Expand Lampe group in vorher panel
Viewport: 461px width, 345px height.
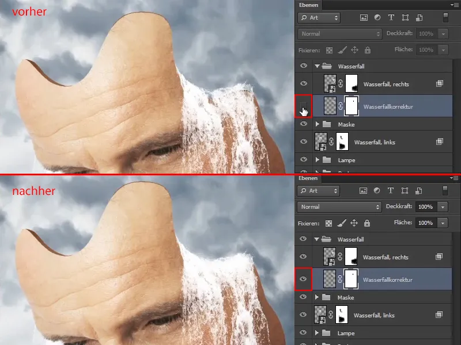tap(318, 160)
